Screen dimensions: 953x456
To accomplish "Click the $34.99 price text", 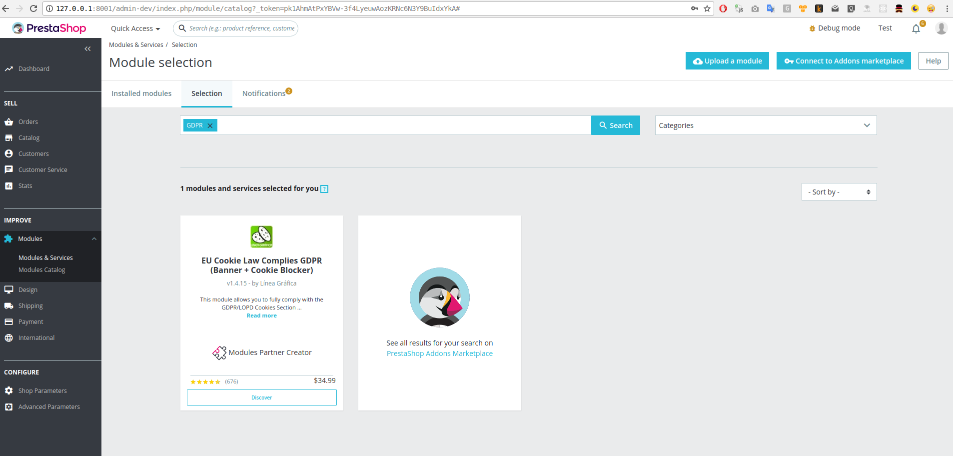I will pos(325,380).
